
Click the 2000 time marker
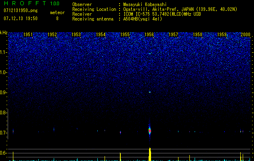[246, 35]
